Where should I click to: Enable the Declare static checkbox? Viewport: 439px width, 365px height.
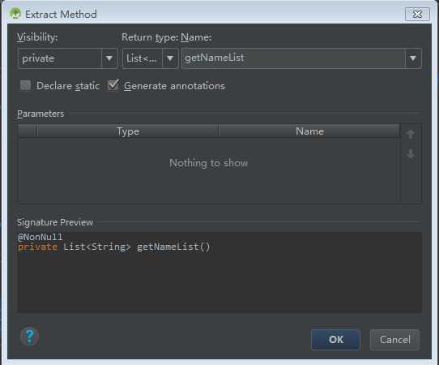25,85
